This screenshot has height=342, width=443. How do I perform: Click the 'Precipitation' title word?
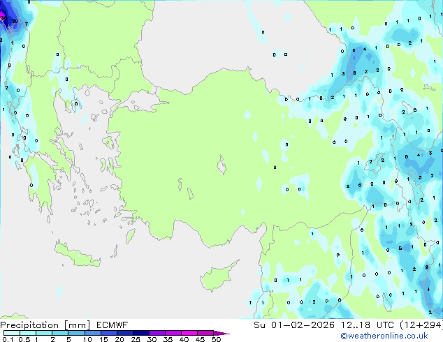pos(29,325)
